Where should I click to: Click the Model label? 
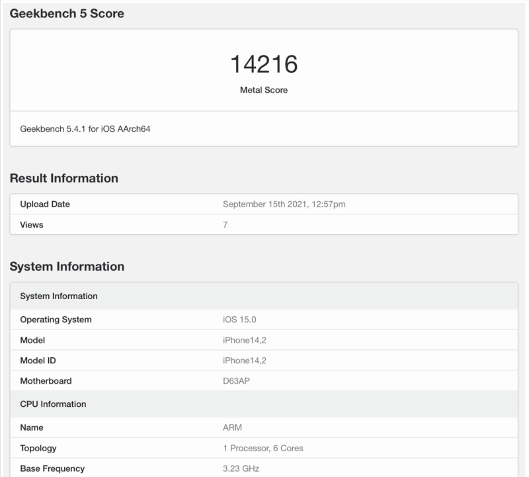point(32,340)
